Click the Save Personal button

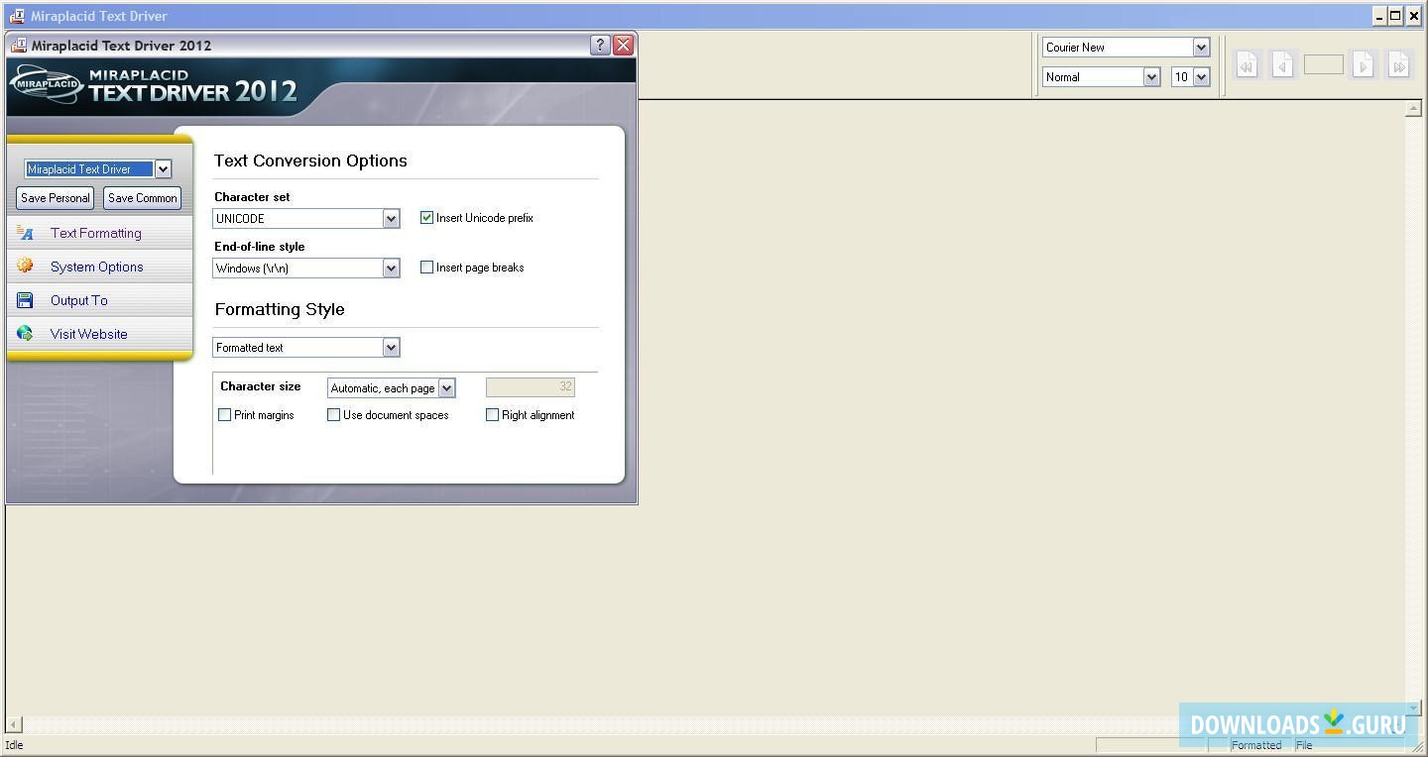pyautogui.click(x=54, y=197)
